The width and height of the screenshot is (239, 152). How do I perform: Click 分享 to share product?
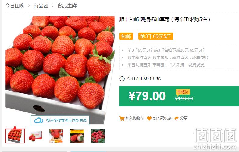click(184, 118)
